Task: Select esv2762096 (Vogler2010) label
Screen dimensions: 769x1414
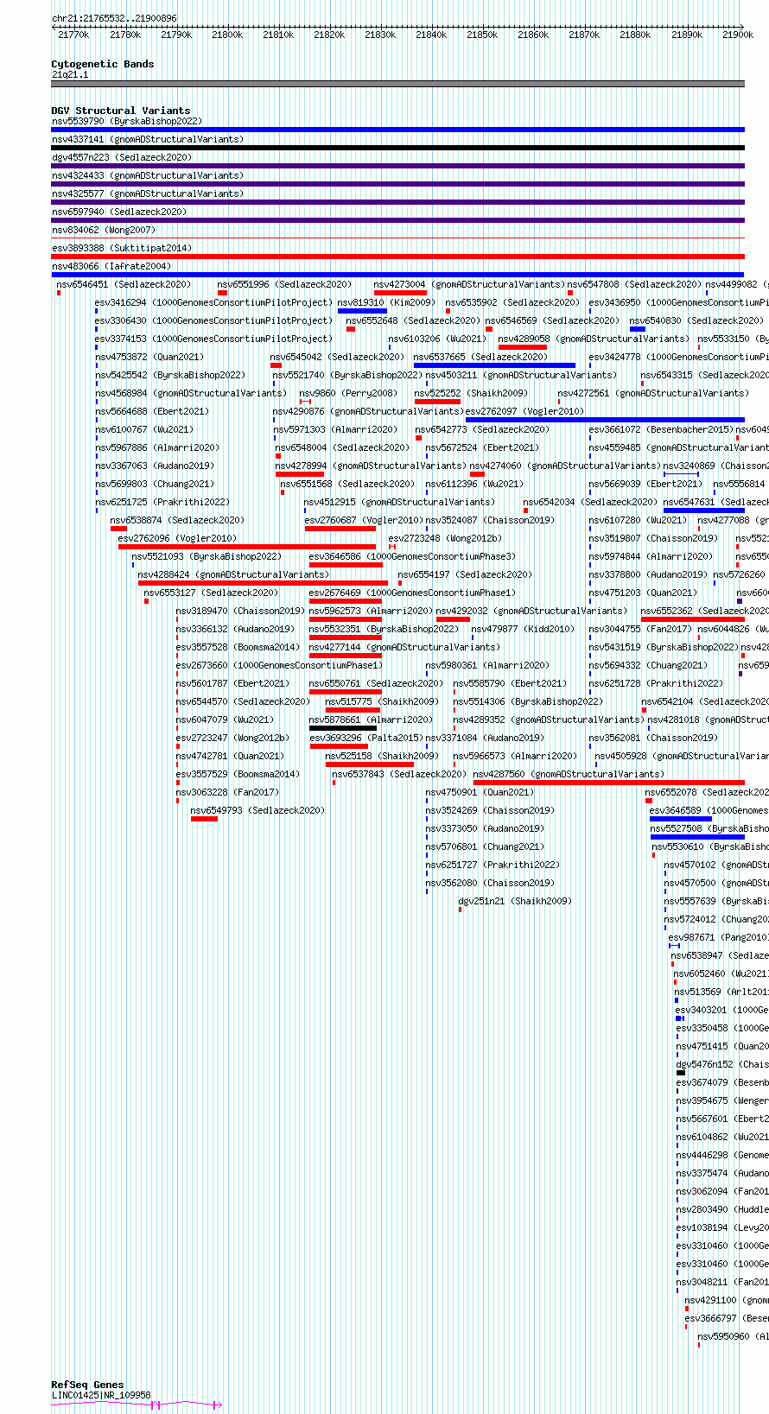Action: [178, 539]
